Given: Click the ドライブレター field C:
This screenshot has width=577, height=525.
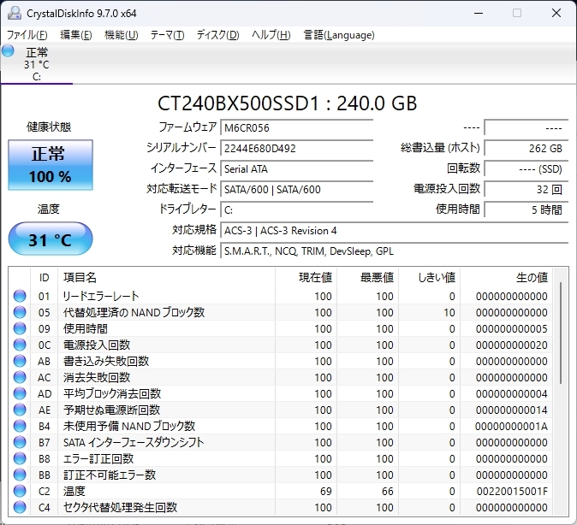Looking at the screenshot, I should (296, 210).
